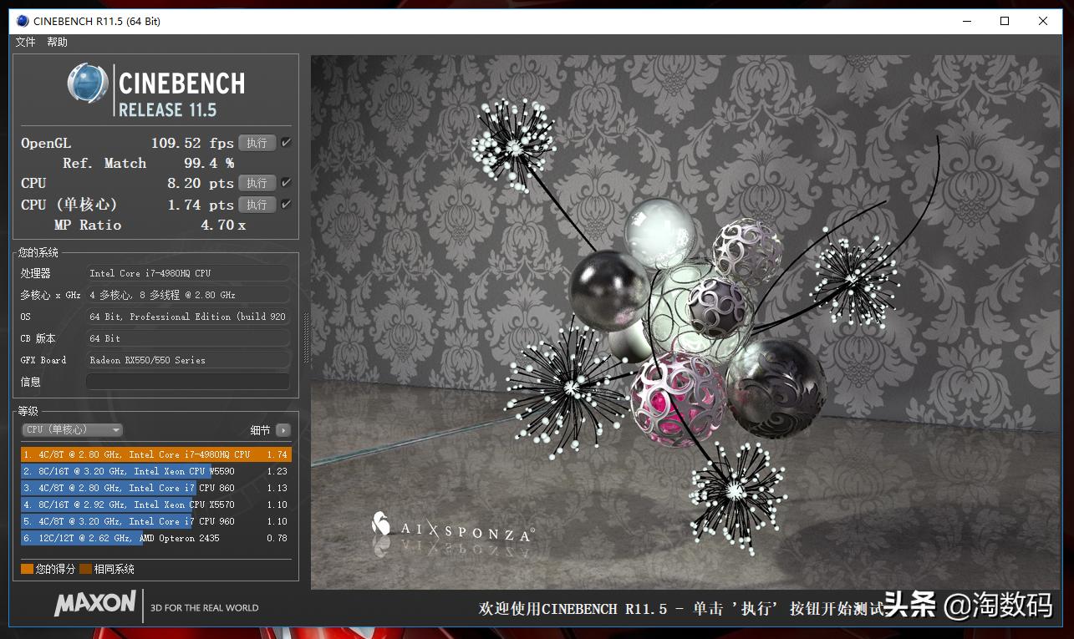Uncheck the OpenGL test checkbox

(x=285, y=142)
